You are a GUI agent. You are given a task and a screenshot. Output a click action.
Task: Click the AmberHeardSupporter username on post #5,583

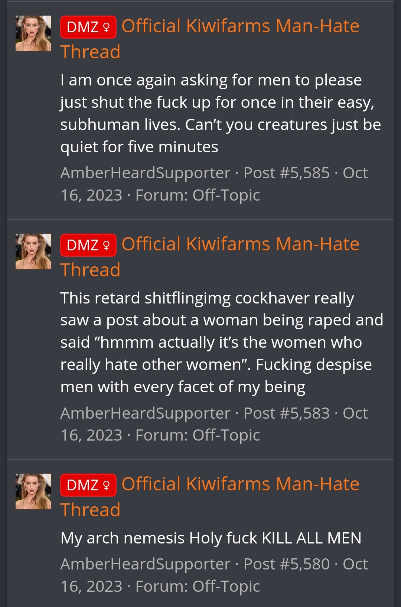coord(145,413)
